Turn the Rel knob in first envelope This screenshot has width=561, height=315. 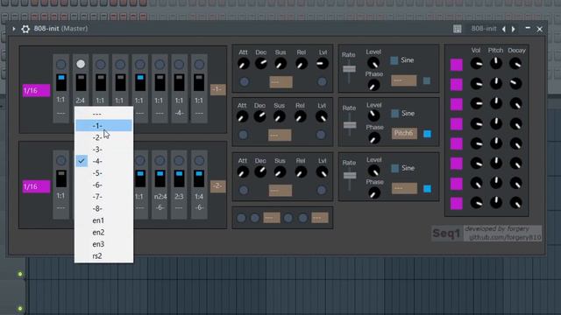(302, 64)
